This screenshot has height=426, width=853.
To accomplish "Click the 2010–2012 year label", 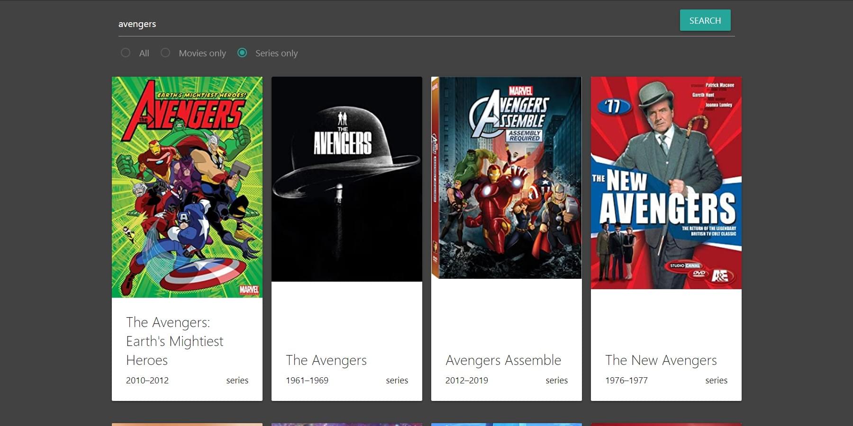I will click(x=147, y=380).
